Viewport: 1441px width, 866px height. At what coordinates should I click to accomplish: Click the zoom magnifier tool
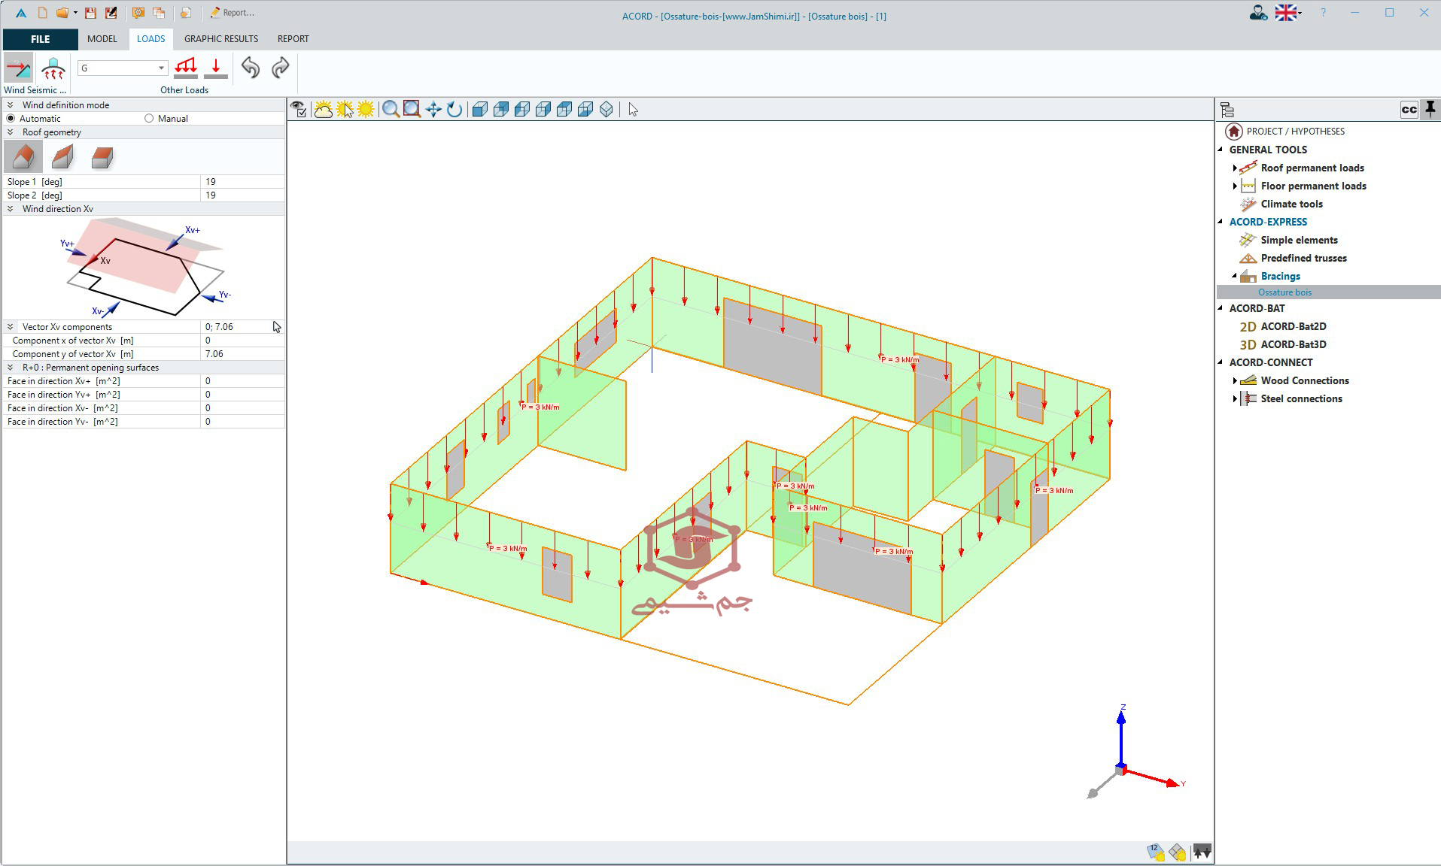click(x=391, y=110)
